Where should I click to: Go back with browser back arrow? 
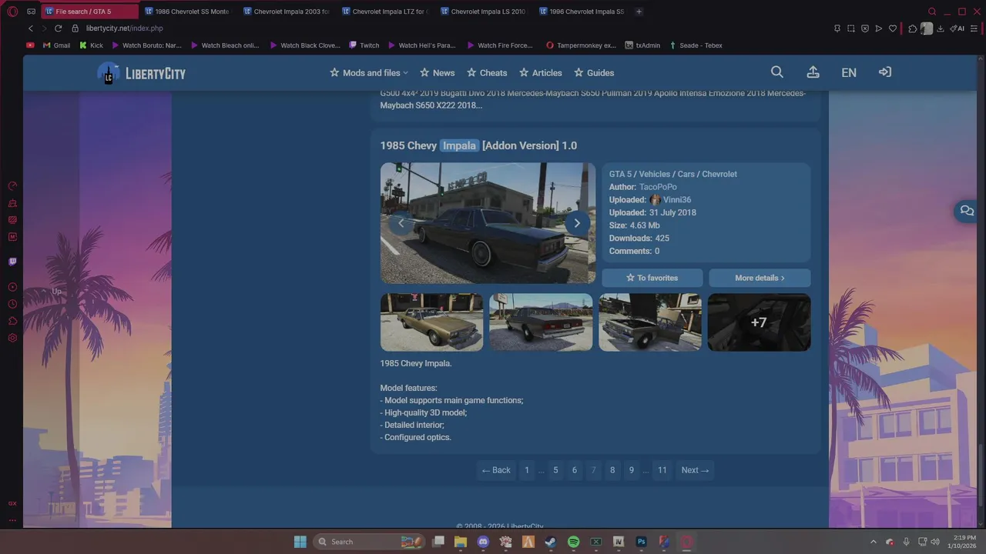click(31, 28)
